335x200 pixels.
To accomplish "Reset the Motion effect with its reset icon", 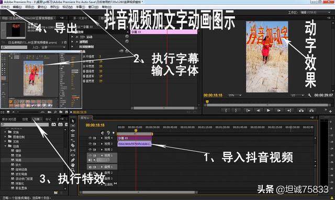I will tap(127, 37).
